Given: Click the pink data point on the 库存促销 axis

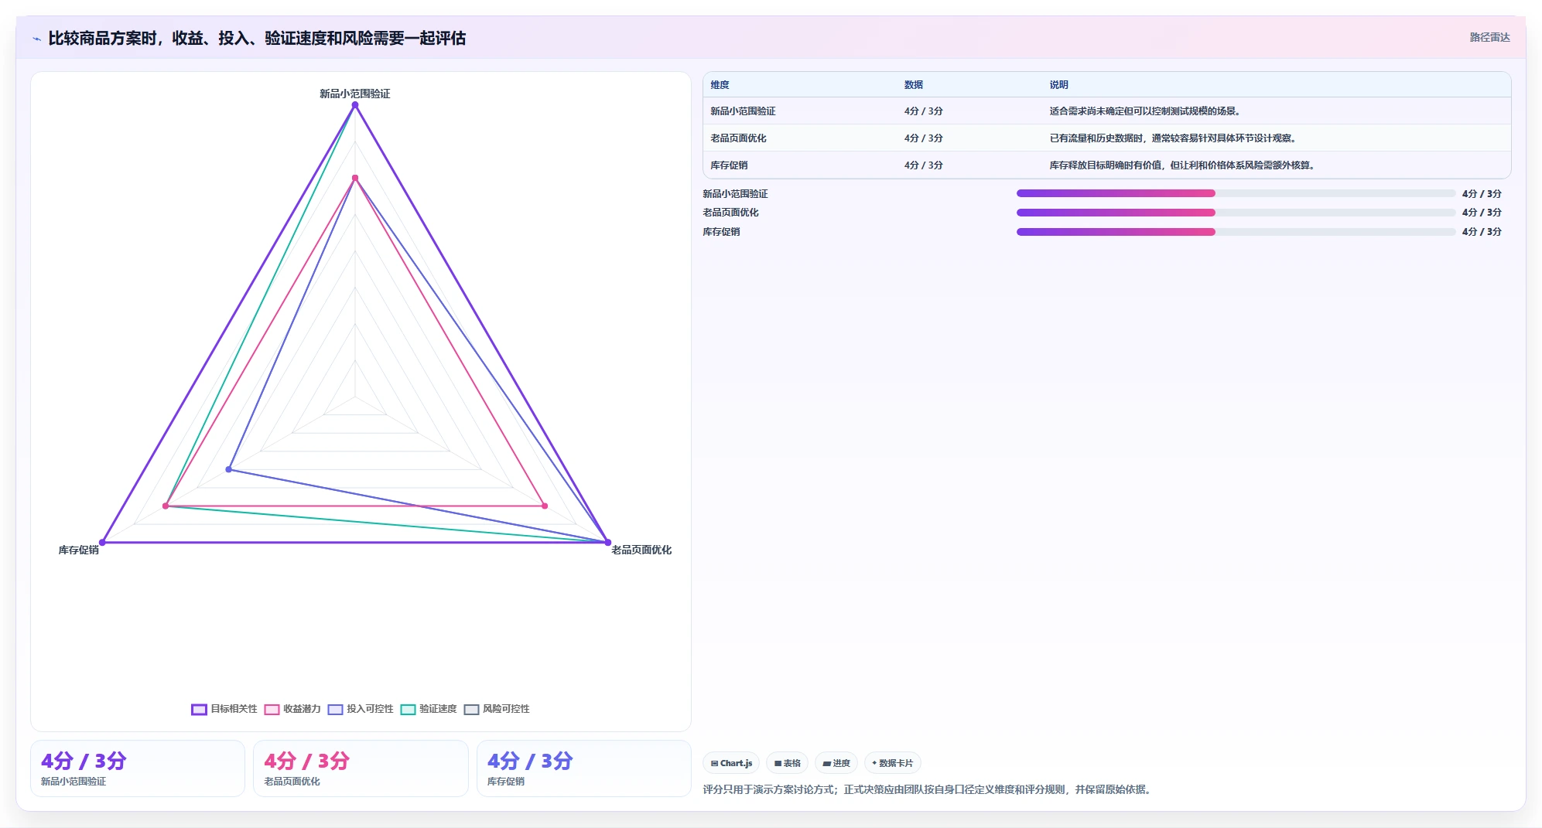Looking at the screenshot, I should click(x=166, y=506).
